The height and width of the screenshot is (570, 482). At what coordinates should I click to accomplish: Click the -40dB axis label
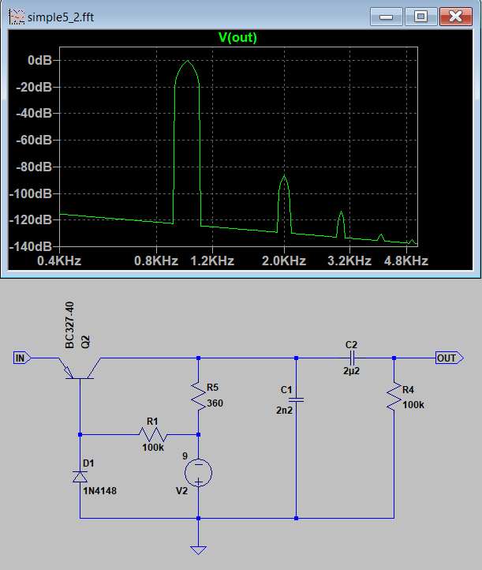click(35, 114)
